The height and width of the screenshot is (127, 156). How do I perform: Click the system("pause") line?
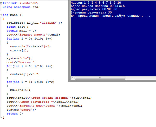click(21, 110)
